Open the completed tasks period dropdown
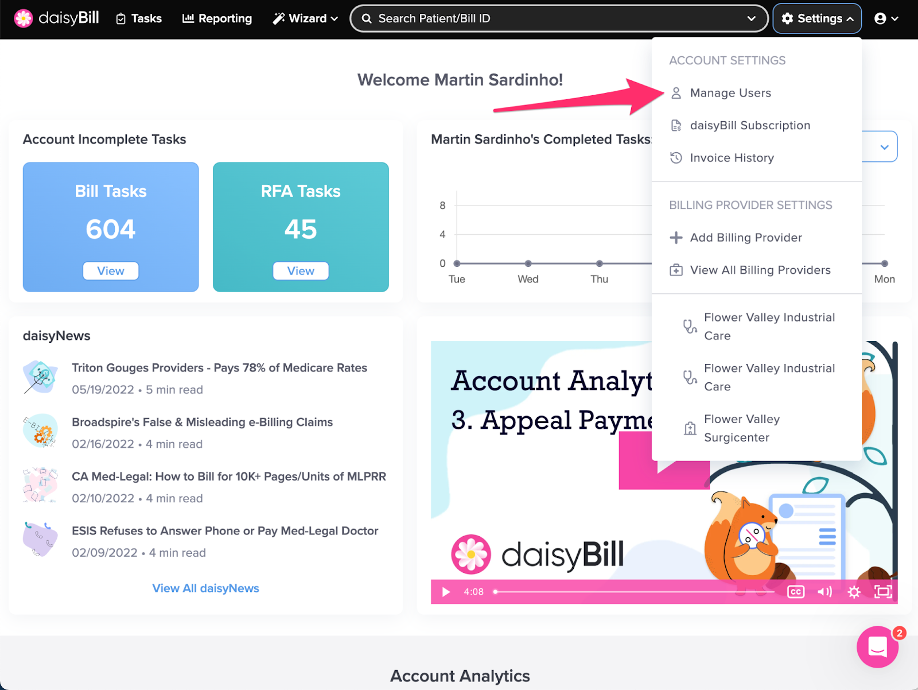 pyautogui.click(x=883, y=146)
